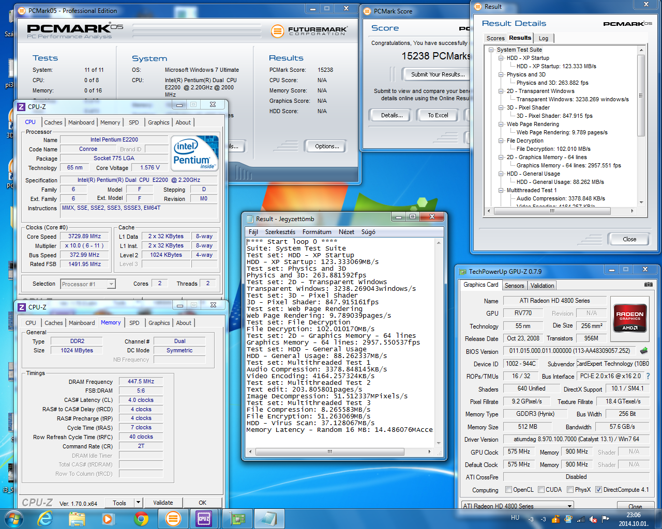Open Windows Media Player taskbar icon
Viewport: 662px width, 529px height.
click(108, 518)
